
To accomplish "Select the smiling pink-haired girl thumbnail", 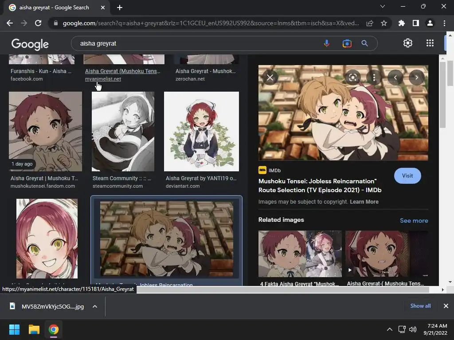I will click(47, 239).
